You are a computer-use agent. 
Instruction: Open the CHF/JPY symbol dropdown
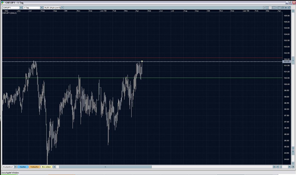click(21, 8)
